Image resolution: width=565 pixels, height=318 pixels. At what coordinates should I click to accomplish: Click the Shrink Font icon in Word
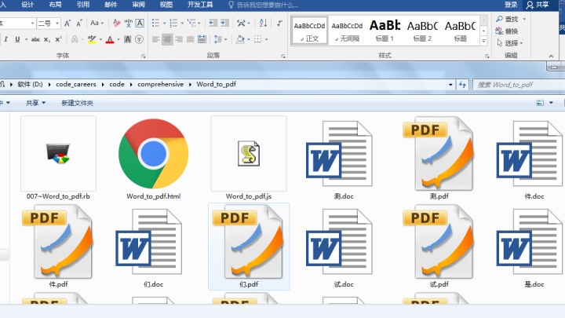tap(79, 24)
